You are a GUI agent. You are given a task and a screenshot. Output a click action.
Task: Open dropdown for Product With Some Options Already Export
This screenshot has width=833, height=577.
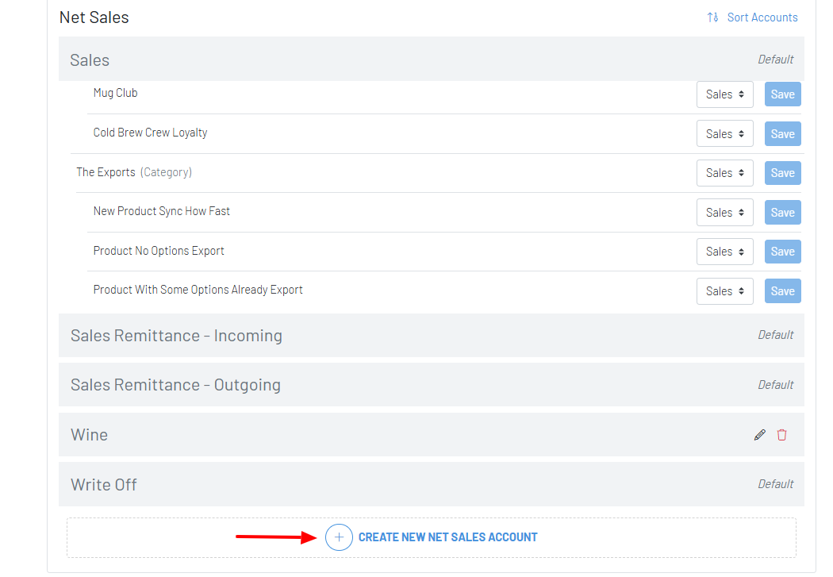(x=724, y=291)
